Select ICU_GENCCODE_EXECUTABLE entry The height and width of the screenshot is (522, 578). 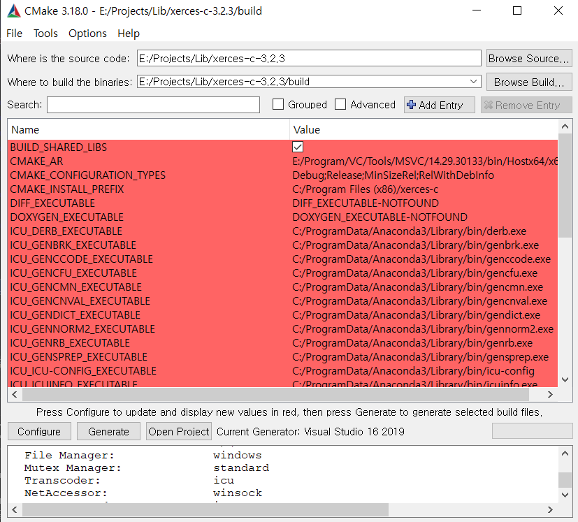(x=81, y=259)
